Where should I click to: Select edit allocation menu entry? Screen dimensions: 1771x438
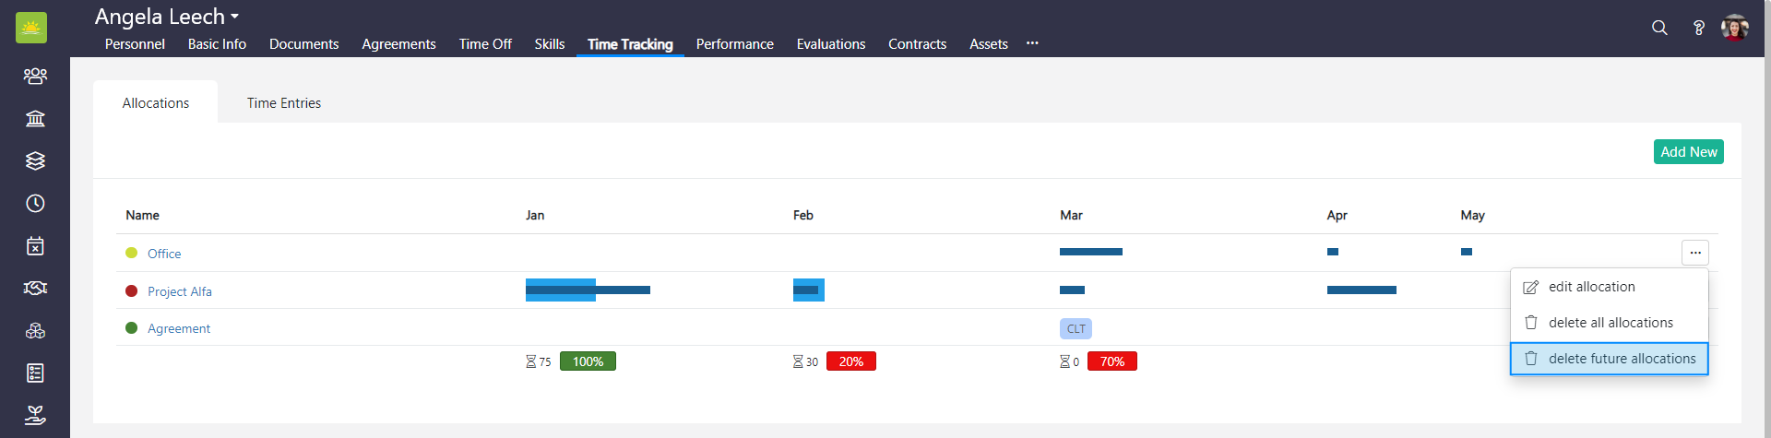(x=1591, y=287)
